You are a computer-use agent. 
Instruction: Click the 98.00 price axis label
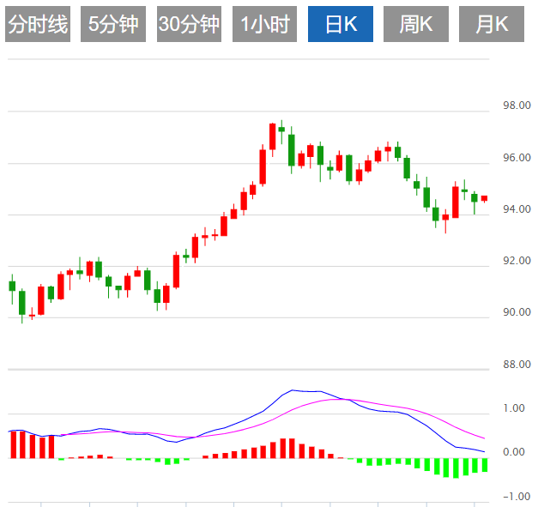(517, 106)
